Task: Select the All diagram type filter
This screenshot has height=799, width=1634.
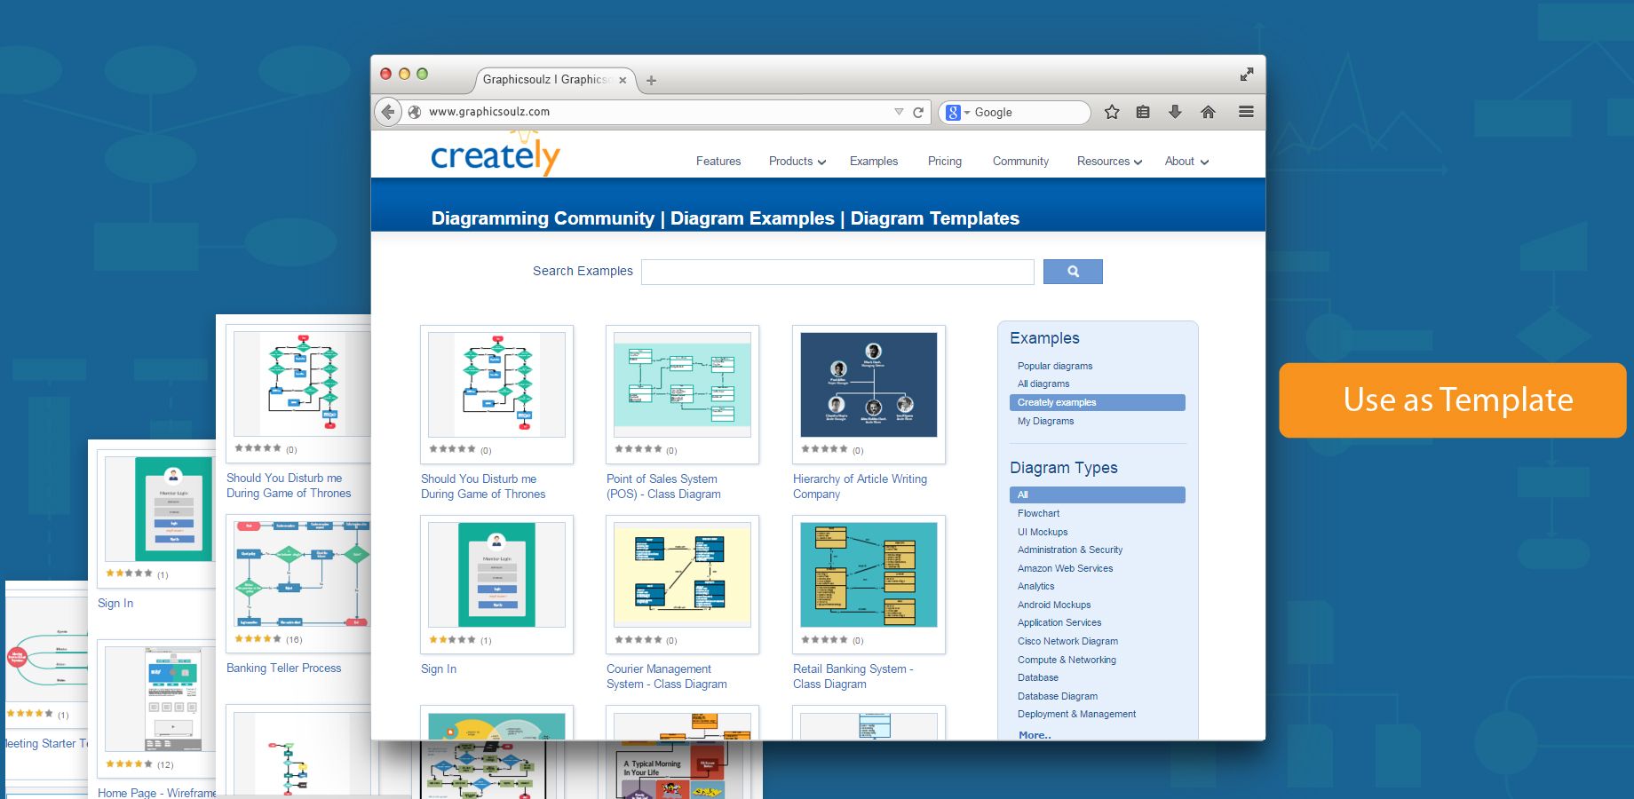Action: coord(1097,494)
